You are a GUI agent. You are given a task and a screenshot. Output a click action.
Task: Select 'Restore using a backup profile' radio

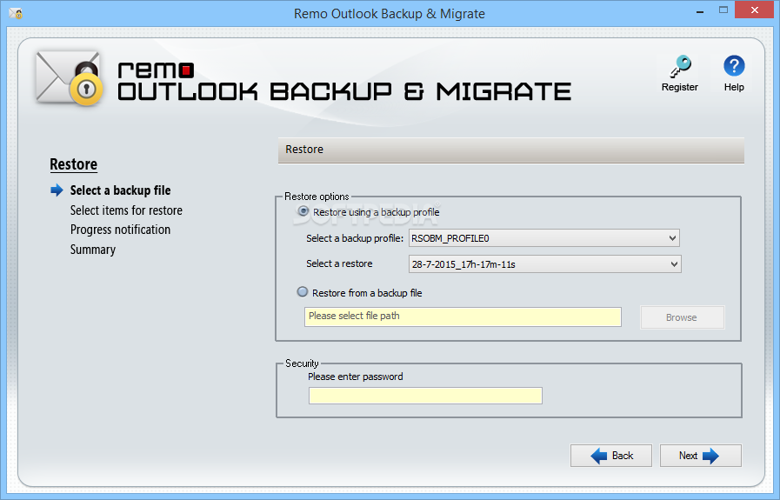pos(303,211)
